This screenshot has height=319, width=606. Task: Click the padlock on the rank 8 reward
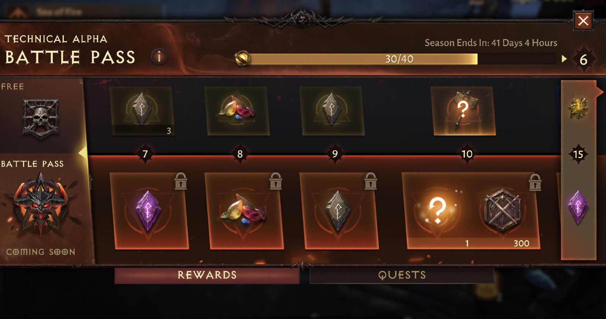coord(275,181)
